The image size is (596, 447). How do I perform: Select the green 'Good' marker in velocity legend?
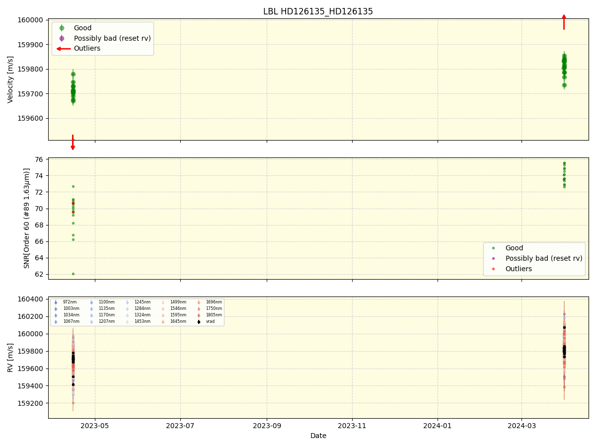tap(62, 28)
